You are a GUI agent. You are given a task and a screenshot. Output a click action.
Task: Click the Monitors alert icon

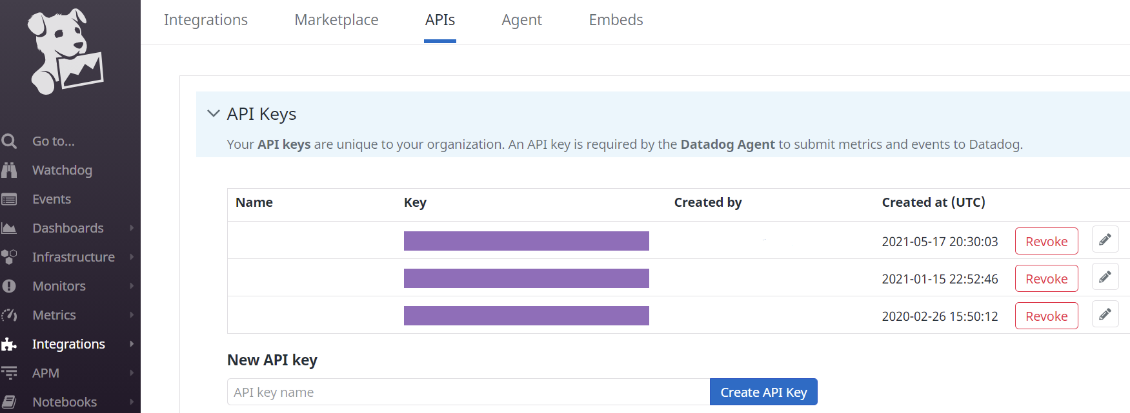pyautogui.click(x=9, y=286)
